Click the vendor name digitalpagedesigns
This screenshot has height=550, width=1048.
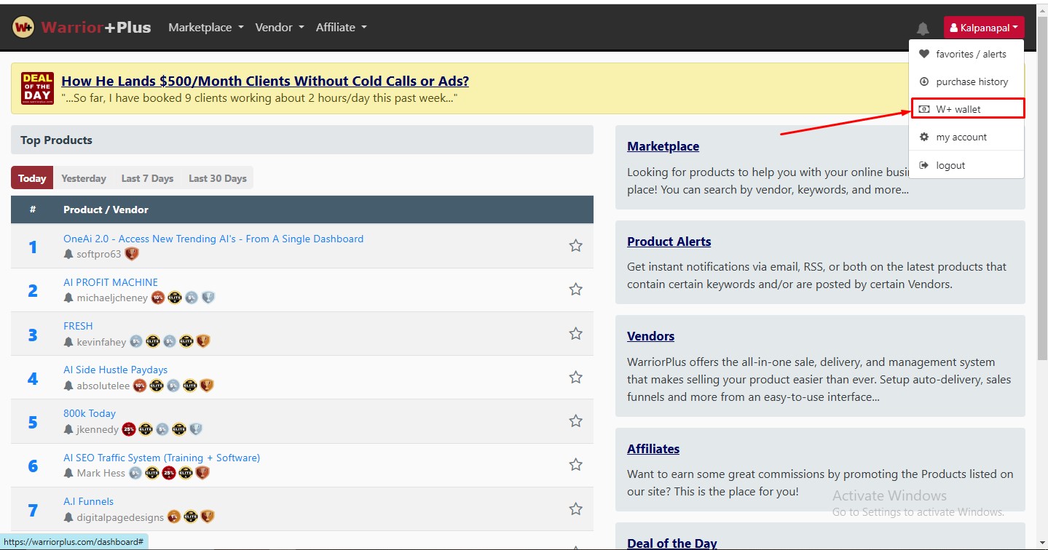pos(120,517)
